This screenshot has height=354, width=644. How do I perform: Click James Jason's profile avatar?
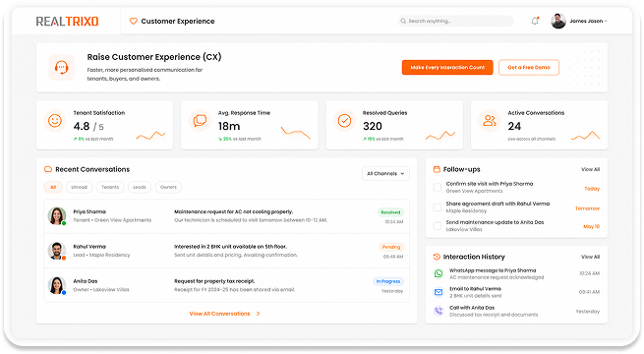558,21
